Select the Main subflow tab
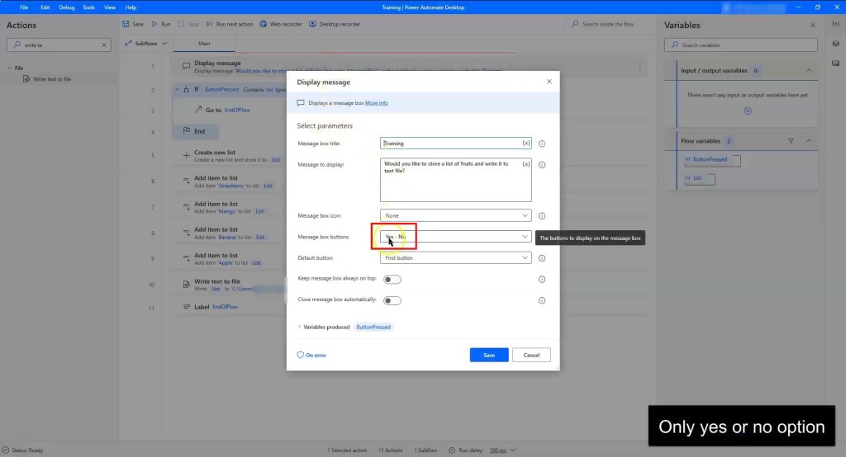This screenshot has width=846, height=457. pos(204,44)
